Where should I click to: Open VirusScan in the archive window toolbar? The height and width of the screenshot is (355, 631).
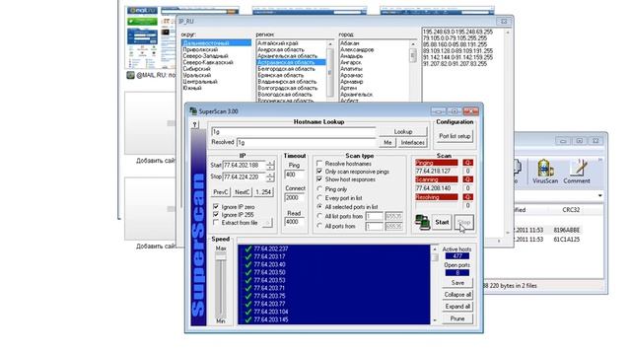point(545,171)
